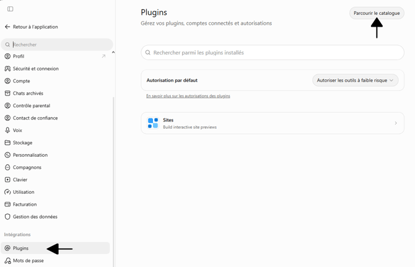Image resolution: width=415 pixels, height=267 pixels.
Task: Click the Gestion des données shield icon
Action: tap(7, 217)
